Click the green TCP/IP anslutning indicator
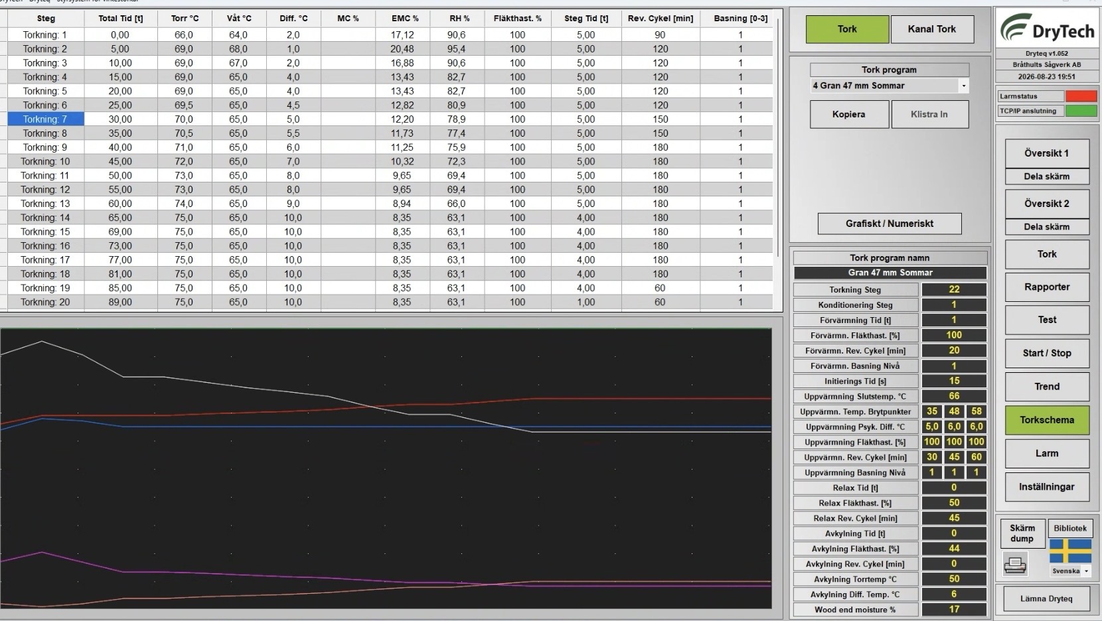1102x621 pixels. tap(1081, 111)
